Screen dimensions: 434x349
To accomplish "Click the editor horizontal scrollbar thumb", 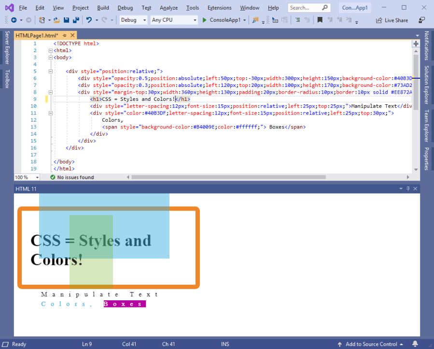I will [x=228, y=177].
